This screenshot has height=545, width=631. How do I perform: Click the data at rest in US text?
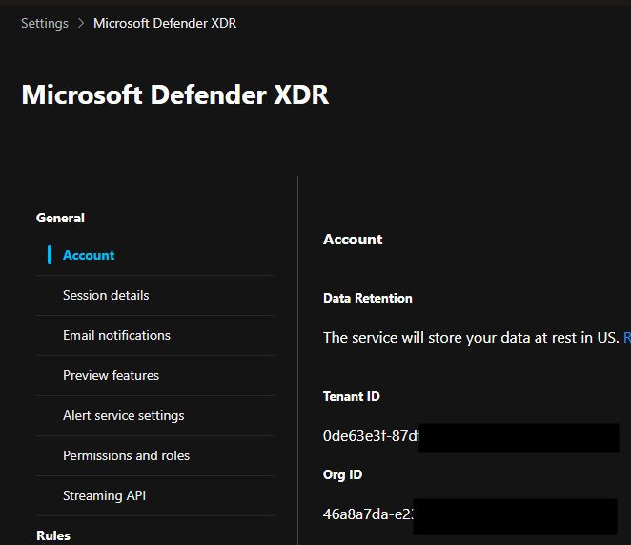click(471, 338)
